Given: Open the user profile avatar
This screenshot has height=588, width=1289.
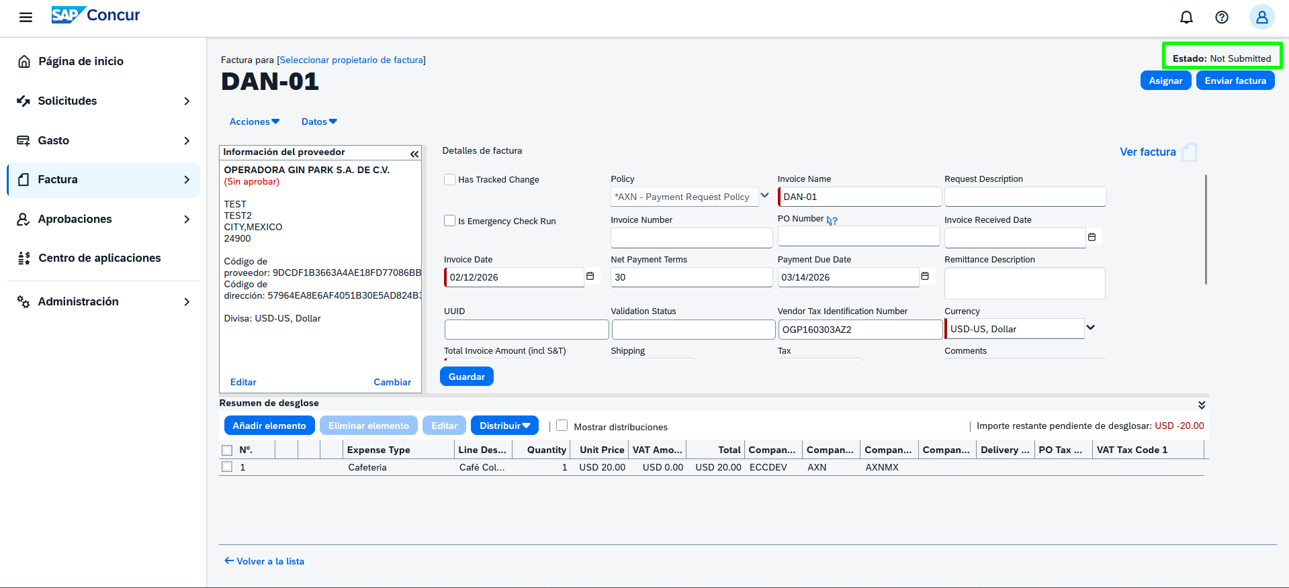Looking at the screenshot, I should click(x=1261, y=17).
